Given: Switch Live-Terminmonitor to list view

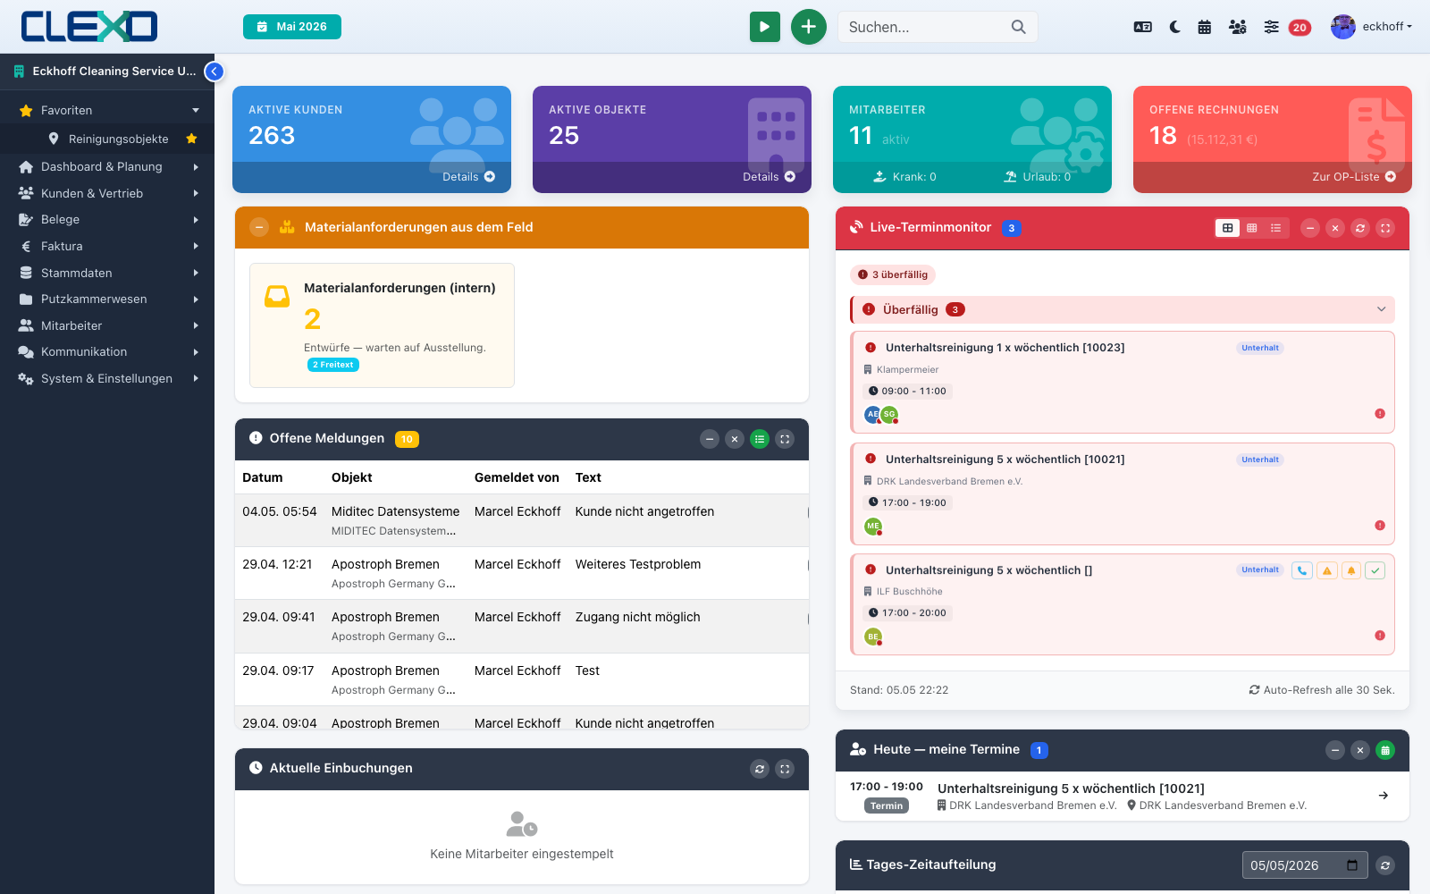Looking at the screenshot, I should pyautogui.click(x=1276, y=228).
